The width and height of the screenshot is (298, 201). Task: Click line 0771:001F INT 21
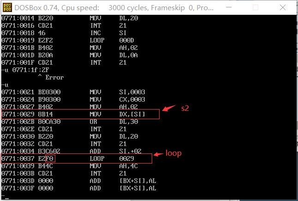pos(64,63)
